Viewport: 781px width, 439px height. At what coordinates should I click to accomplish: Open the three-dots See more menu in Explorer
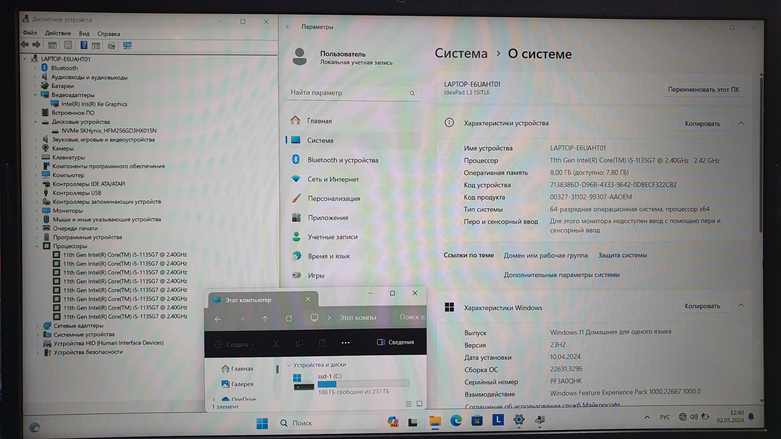tap(346, 343)
